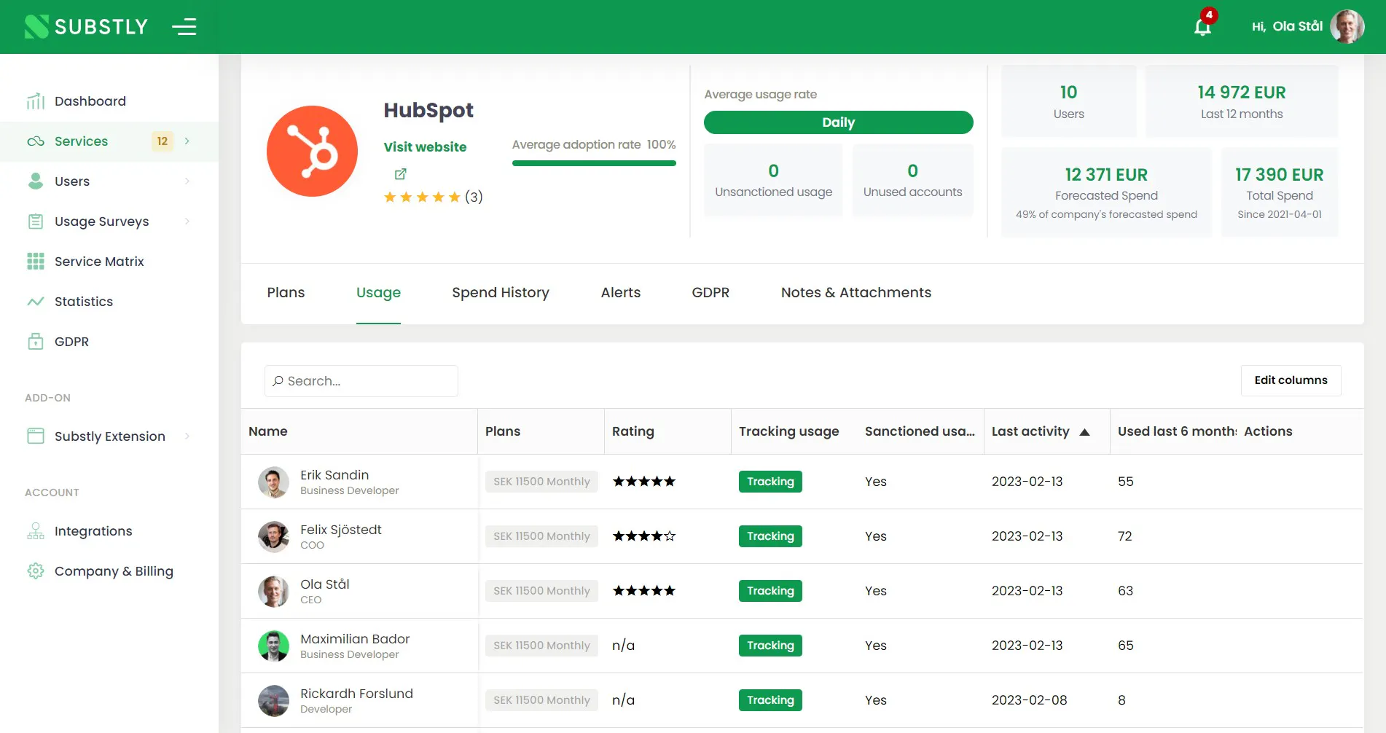Screen dimensions: 1386x733
Task: Click the Users person icon
Action: (x=36, y=181)
